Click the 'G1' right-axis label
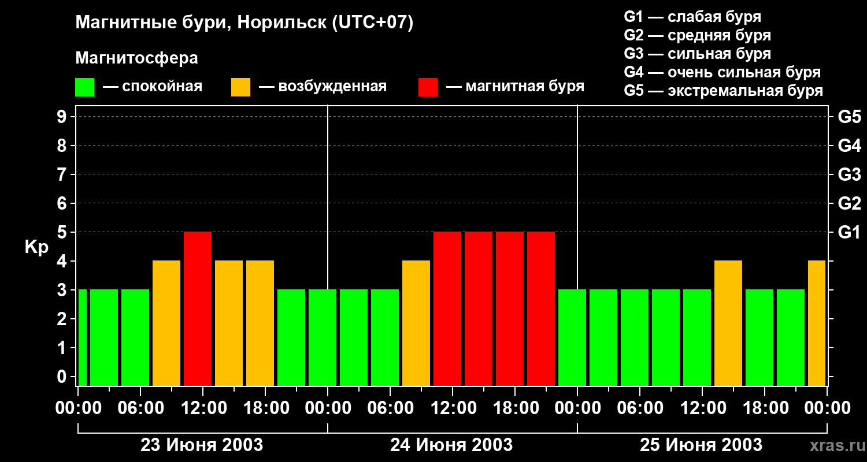The height and width of the screenshot is (462, 867). [x=849, y=232]
